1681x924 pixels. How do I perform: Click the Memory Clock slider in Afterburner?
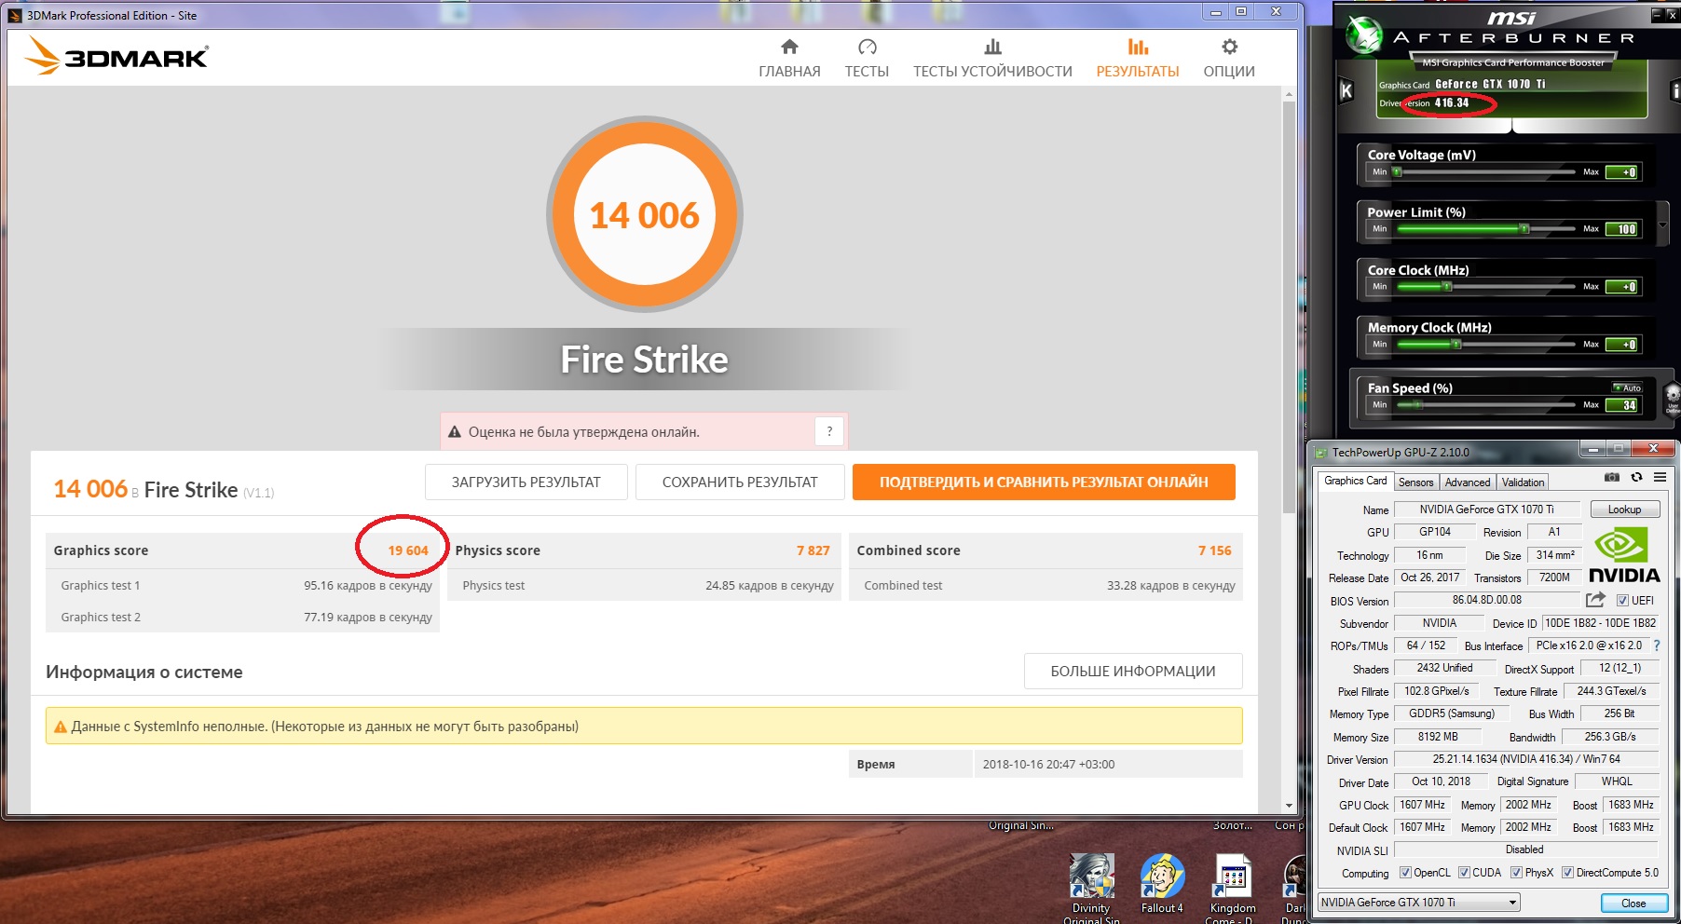coord(1485,345)
